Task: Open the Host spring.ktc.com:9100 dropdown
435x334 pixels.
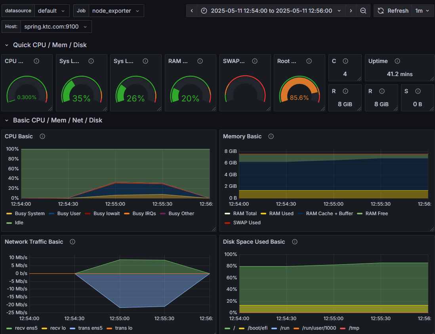Action: click(x=56, y=27)
